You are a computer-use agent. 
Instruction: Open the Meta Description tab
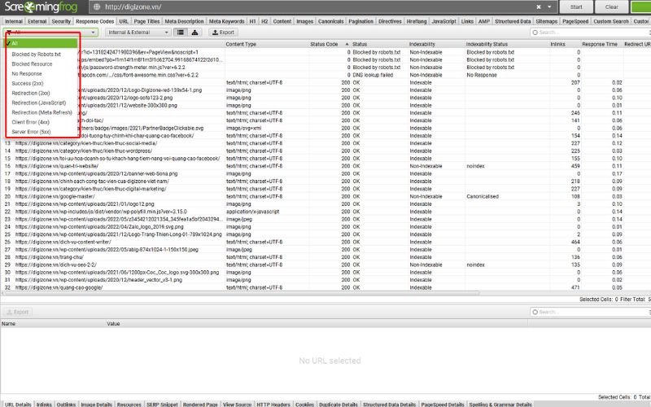point(185,21)
